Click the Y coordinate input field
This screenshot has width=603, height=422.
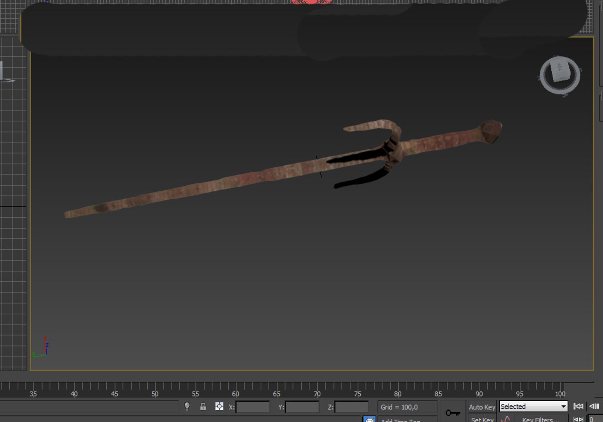tap(302, 407)
